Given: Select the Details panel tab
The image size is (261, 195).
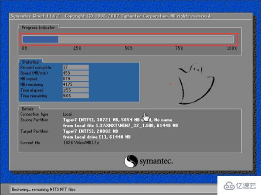Looking at the screenshot, I should pos(27,109).
